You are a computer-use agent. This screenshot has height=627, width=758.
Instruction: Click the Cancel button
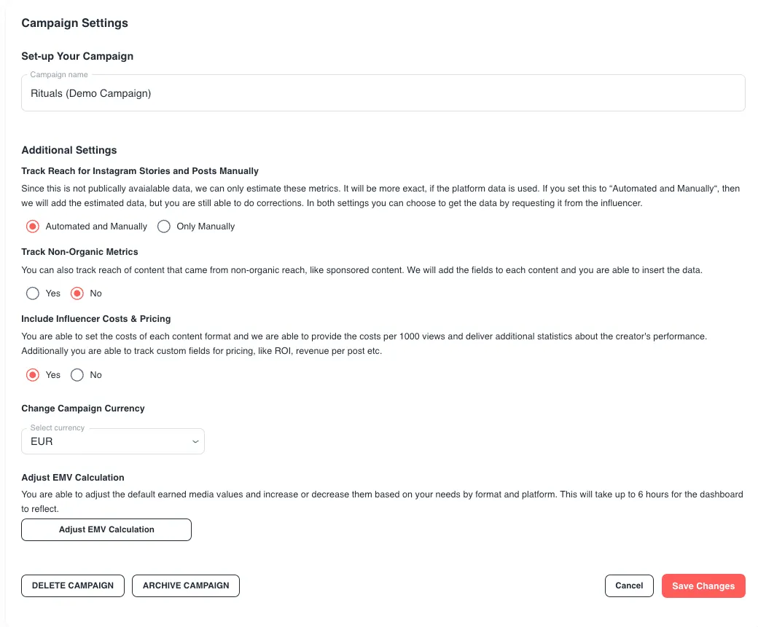pyautogui.click(x=629, y=585)
